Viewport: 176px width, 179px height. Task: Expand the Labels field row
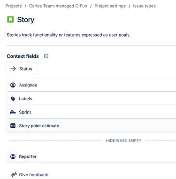click(x=92, y=99)
